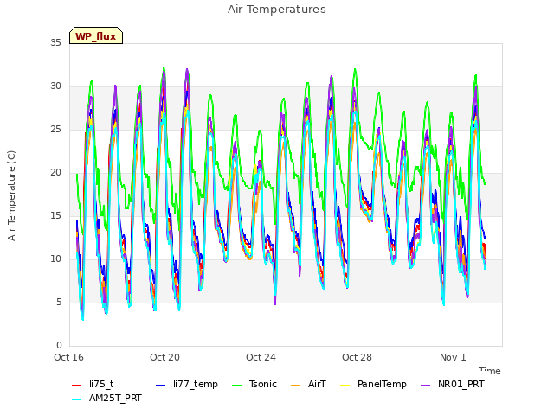Click the Nov 1 x-axis tick label
This screenshot has width=554, height=415.
(x=453, y=357)
